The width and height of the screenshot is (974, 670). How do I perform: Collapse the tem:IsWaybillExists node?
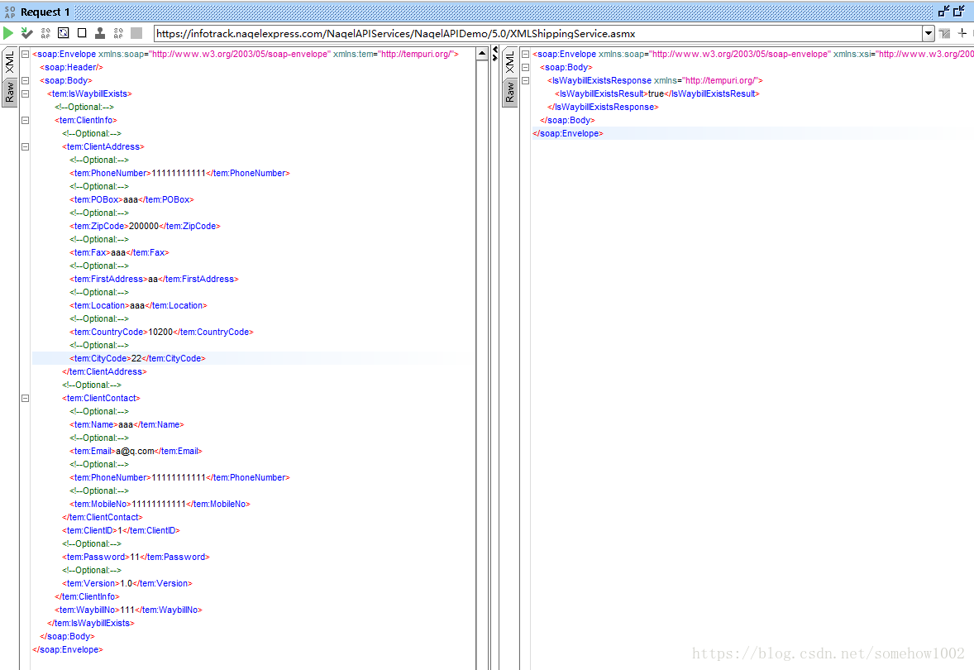click(x=25, y=93)
